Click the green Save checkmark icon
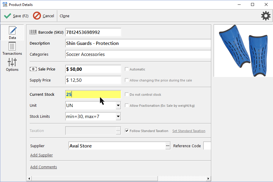This screenshot has width=273, height=182. 7,16
